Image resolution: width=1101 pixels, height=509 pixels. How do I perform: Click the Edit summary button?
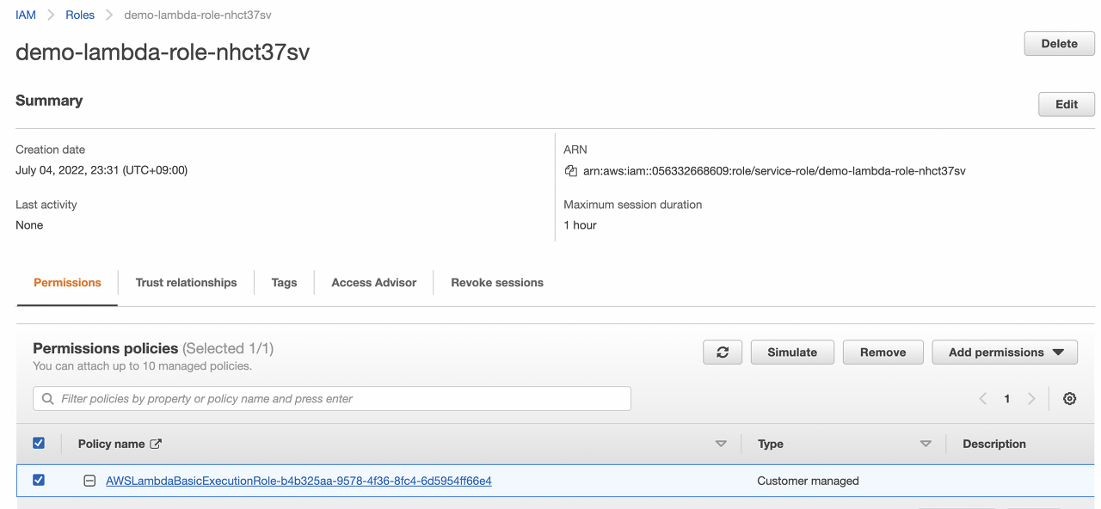1067,104
